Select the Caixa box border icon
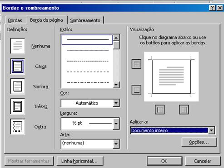The height and width of the screenshot is (168, 224). (x=18, y=66)
